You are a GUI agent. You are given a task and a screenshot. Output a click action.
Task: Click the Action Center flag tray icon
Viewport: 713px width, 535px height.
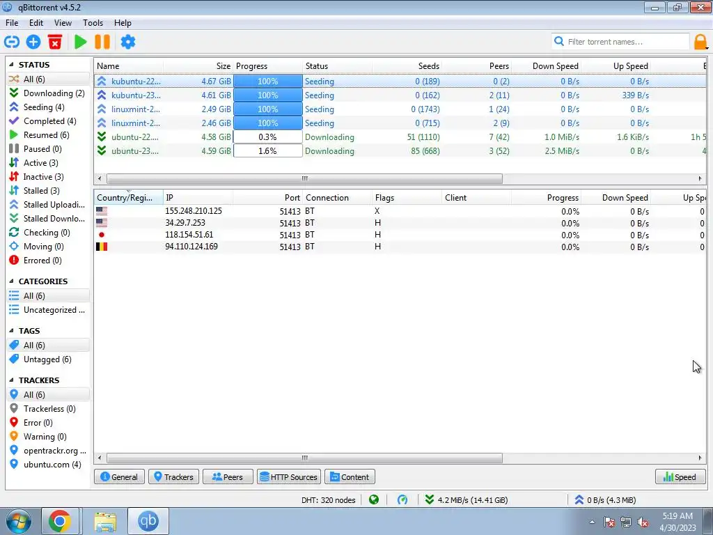609,522
